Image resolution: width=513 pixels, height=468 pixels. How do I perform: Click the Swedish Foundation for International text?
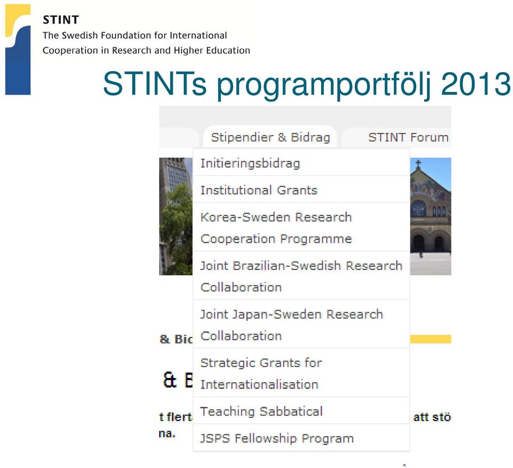click(x=135, y=35)
